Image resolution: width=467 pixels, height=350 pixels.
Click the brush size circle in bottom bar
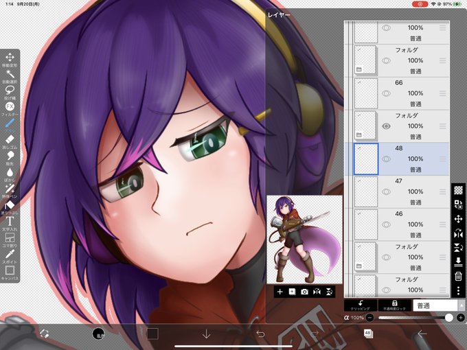(x=98, y=334)
